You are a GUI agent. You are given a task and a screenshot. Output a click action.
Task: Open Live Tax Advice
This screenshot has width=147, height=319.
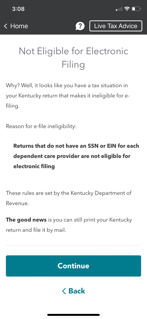116,26
